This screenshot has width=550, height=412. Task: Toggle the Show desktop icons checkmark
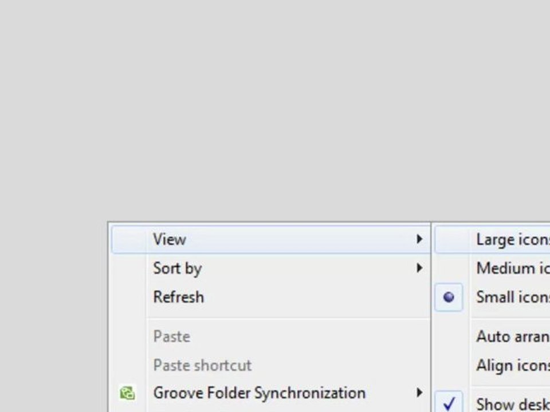point(449,403)
